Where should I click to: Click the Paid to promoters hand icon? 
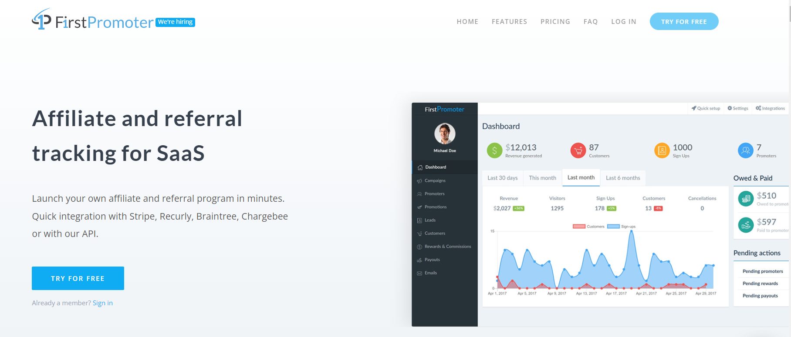click(746, 225)
